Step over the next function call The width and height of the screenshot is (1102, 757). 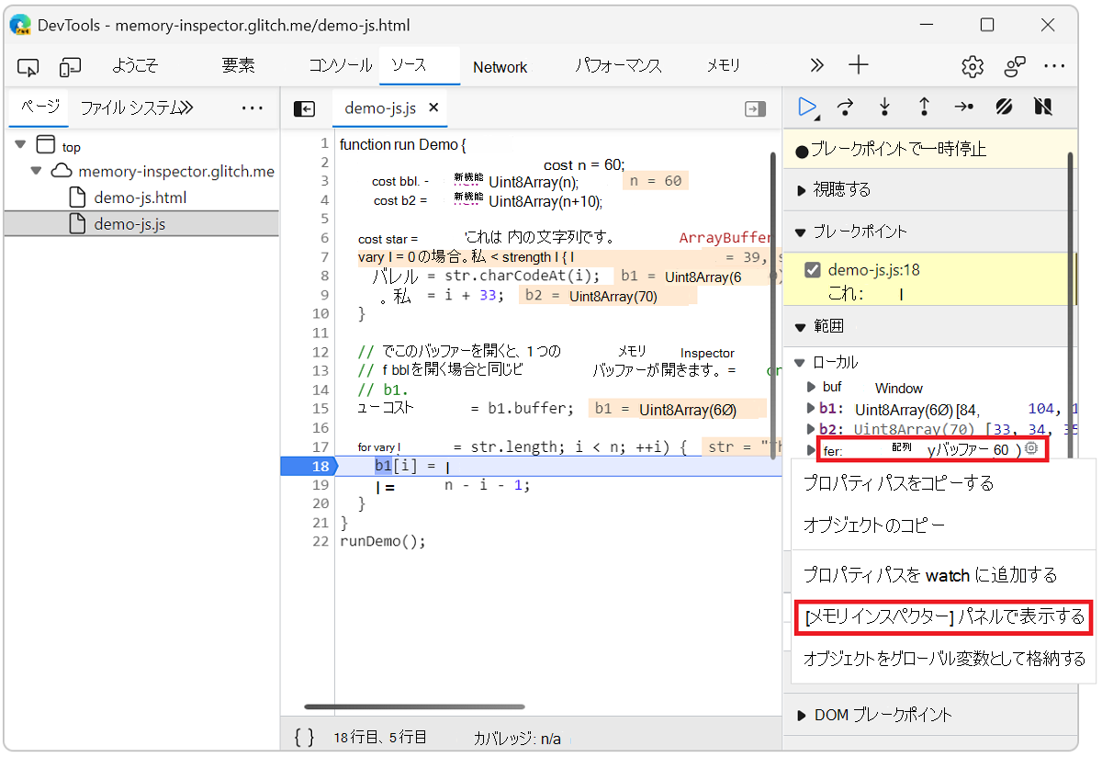pyautogui.click(x=845, y=107)
